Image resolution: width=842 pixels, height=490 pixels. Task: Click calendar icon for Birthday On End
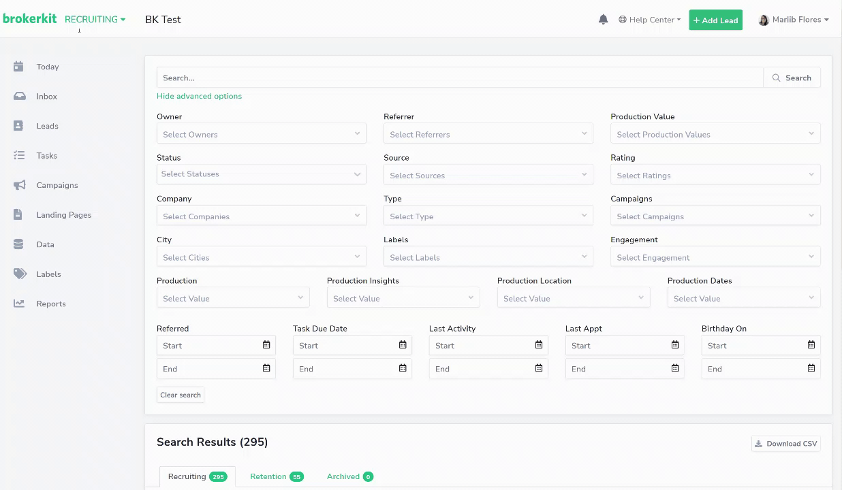pyautogui.click(x=811, y=368)
